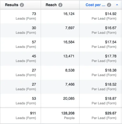Image resolution: width=122 pixels, height=124 pixels.
Task: Click the info icon beside Reach
Action: click(60, 5)
